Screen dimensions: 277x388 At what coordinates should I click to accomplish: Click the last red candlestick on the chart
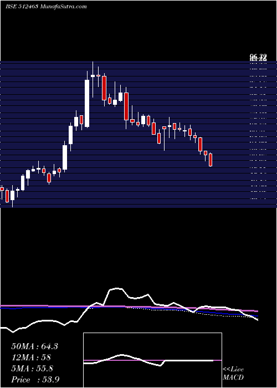(x=211, y=160)
